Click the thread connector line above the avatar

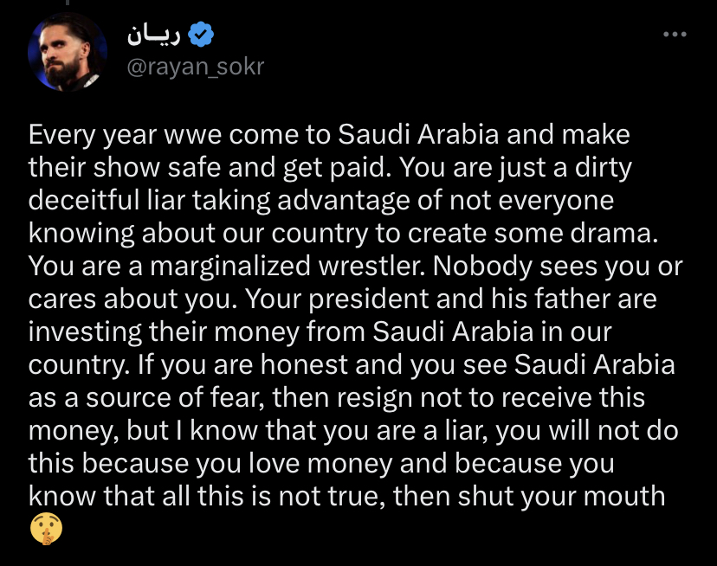coord(68,3)
